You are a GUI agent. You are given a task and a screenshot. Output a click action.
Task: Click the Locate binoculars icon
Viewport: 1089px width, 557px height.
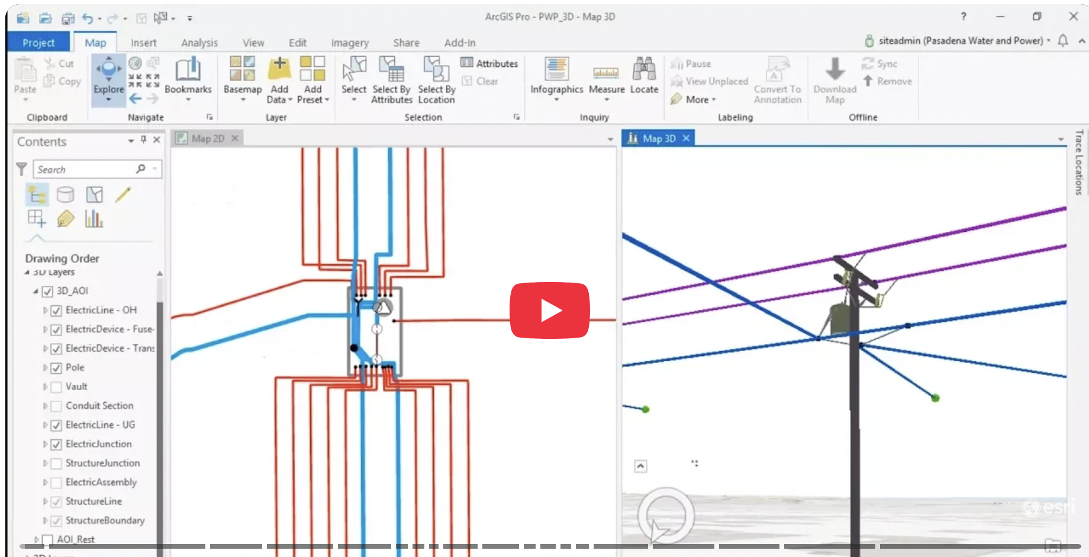644,70
